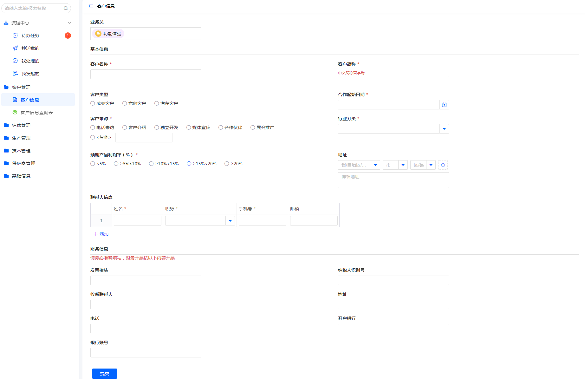Click the 客户信息查询表 green target icon
The width and height of the screenshot is (585, 379).
click(x=15, y=113)
